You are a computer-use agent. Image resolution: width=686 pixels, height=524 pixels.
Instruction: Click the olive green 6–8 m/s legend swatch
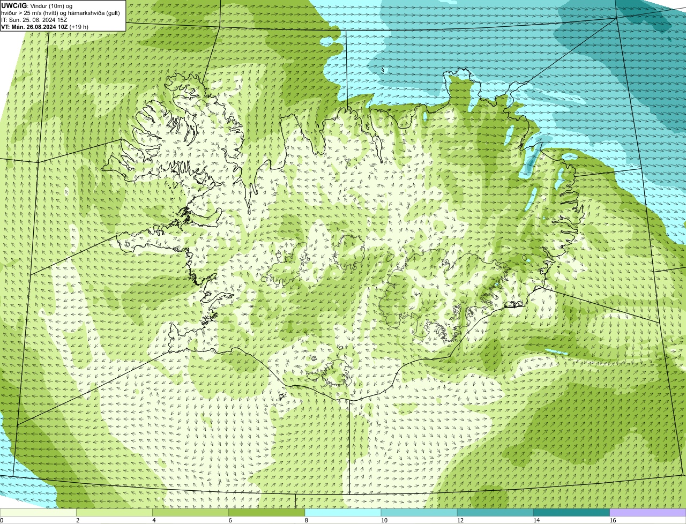coord(267,512)
